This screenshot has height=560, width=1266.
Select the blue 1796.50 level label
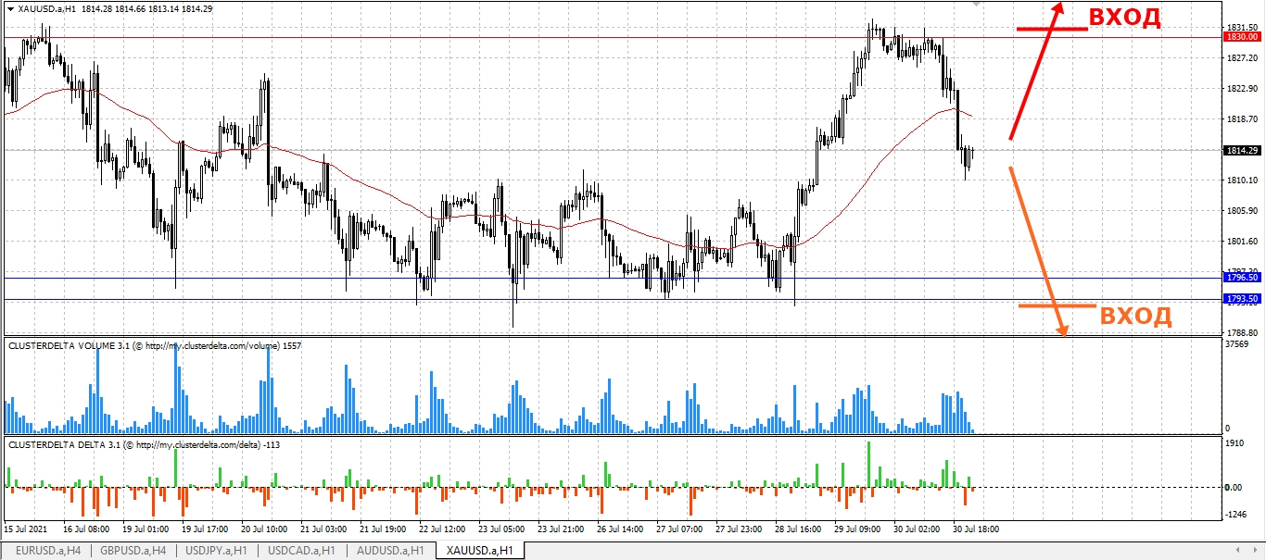(x=1240, y=277)
